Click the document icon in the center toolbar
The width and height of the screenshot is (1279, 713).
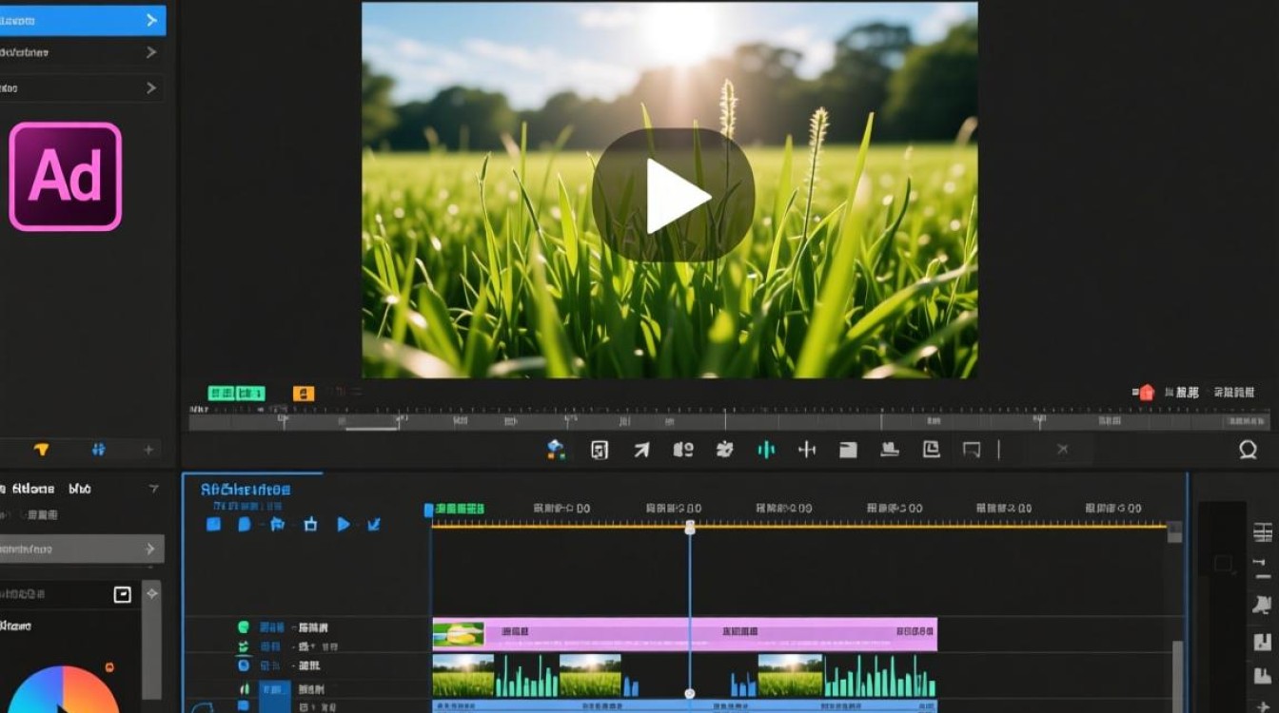(x=600, y=450)
